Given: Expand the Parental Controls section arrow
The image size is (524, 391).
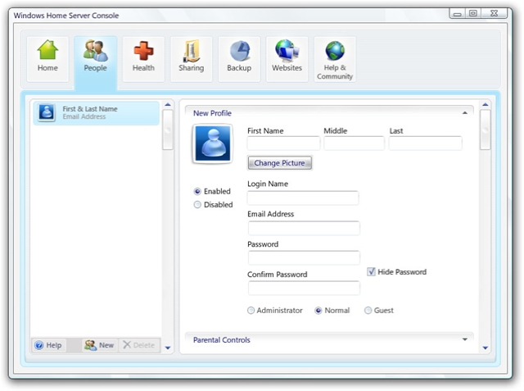Looking at the screenshot, I should (464, 339).
